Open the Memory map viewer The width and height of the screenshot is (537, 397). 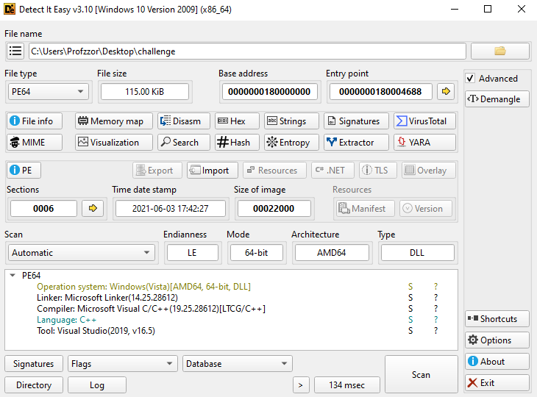click(x=114, y=121)
